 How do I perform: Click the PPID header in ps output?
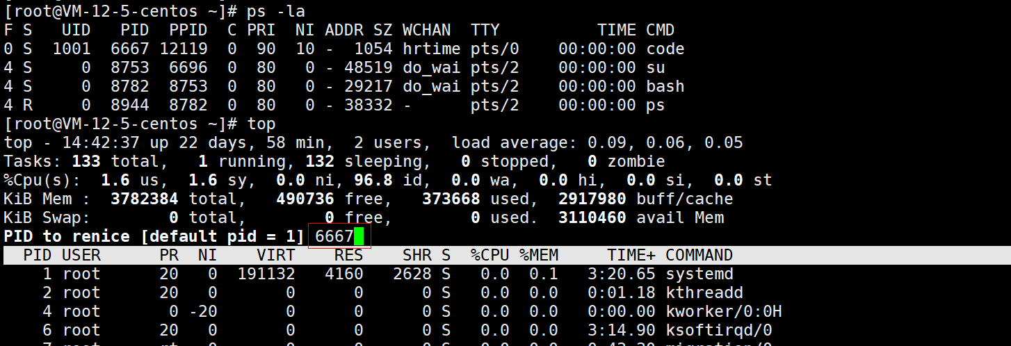188,31
